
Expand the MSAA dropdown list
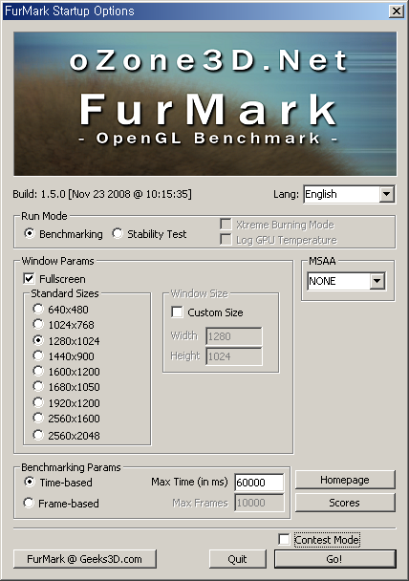click(377, 281)
